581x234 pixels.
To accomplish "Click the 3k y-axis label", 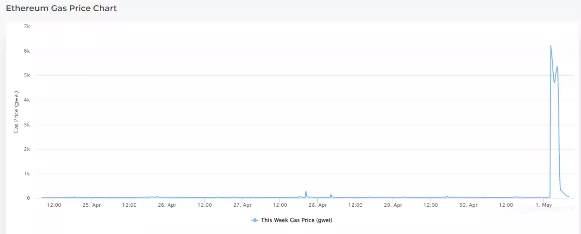I will click(27, 125).
